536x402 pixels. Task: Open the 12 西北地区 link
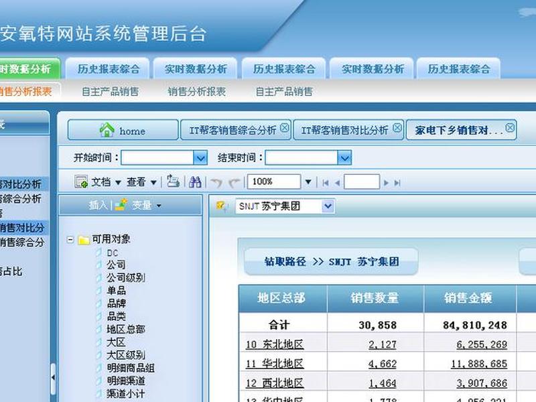275,383
